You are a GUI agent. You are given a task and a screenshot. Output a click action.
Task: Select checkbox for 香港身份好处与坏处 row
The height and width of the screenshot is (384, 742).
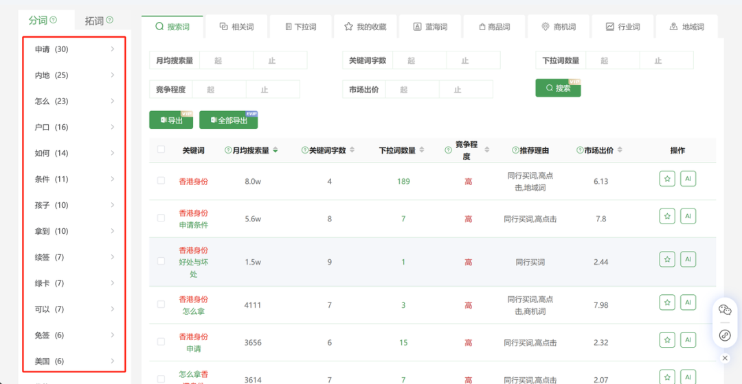(161, 261)
